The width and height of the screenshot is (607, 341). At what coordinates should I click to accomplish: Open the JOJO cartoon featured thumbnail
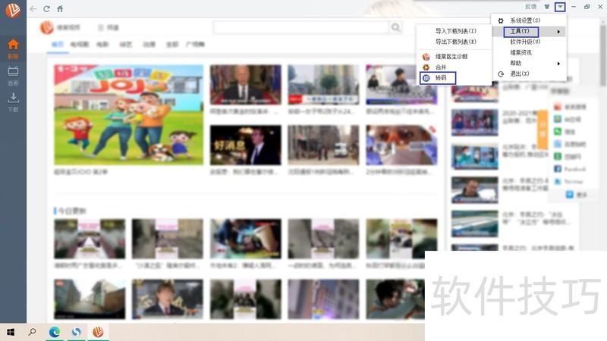point(129,114)
